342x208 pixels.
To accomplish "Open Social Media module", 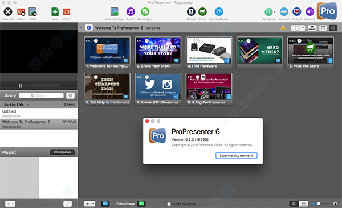I will tap(219, 12).
